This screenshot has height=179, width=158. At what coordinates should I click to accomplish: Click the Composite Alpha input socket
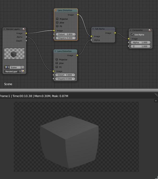pos(129,42)
